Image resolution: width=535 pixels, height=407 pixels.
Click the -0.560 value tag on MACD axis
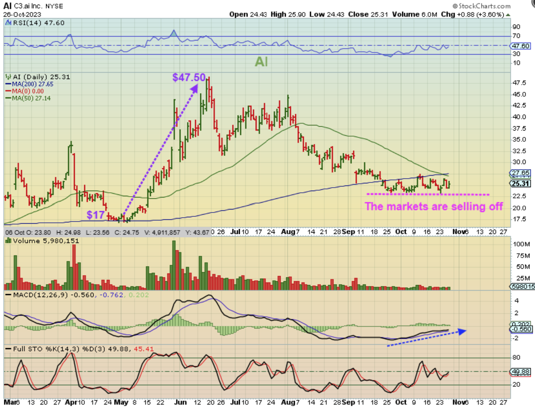(x=521, y=329)
